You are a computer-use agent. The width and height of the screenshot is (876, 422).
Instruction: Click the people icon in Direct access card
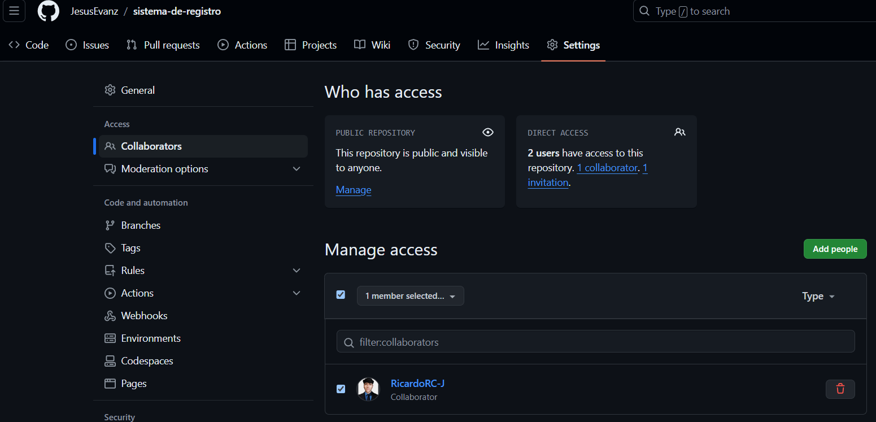click(680, 132)
